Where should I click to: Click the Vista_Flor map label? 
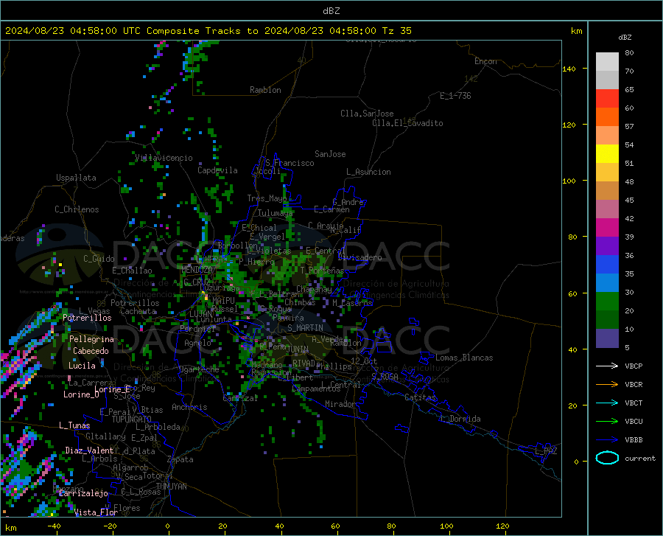(96, 512)
